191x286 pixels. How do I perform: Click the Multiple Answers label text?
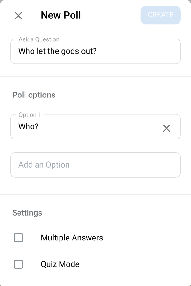coord(72,238)
